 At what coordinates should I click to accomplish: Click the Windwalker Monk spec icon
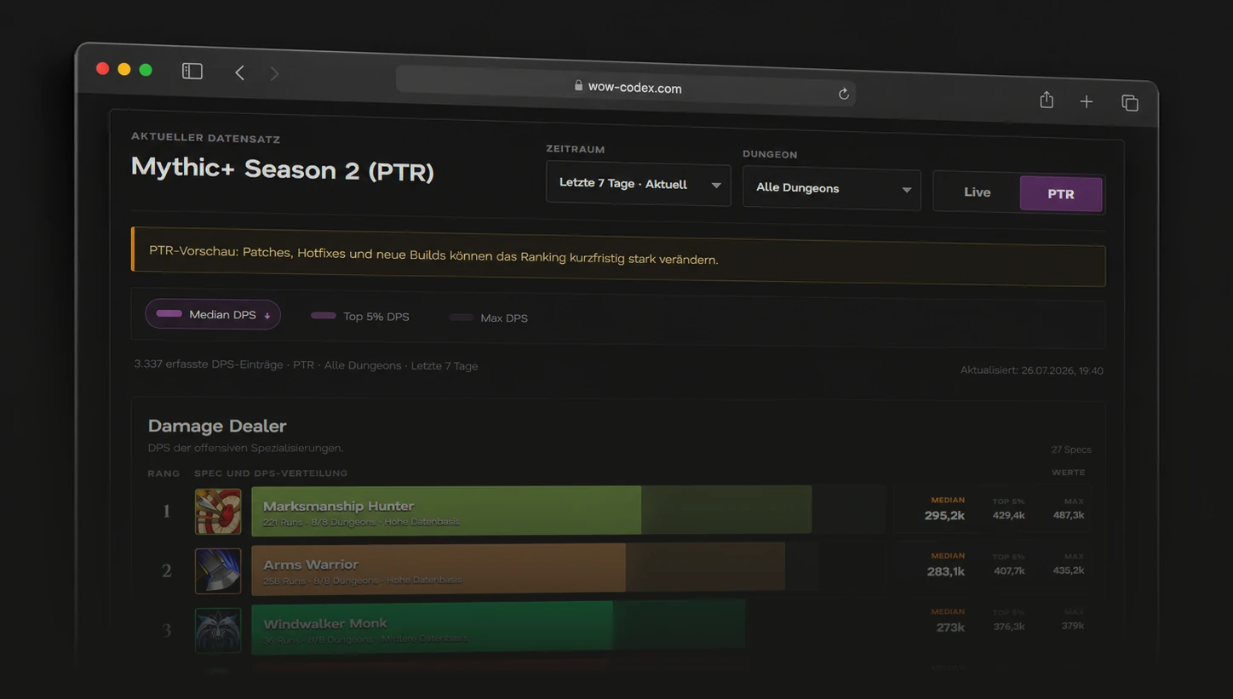pyautogui.click(x=218, y=629)
